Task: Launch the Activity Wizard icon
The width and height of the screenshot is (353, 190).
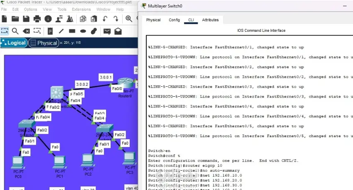Action: (x=70, y=19)
